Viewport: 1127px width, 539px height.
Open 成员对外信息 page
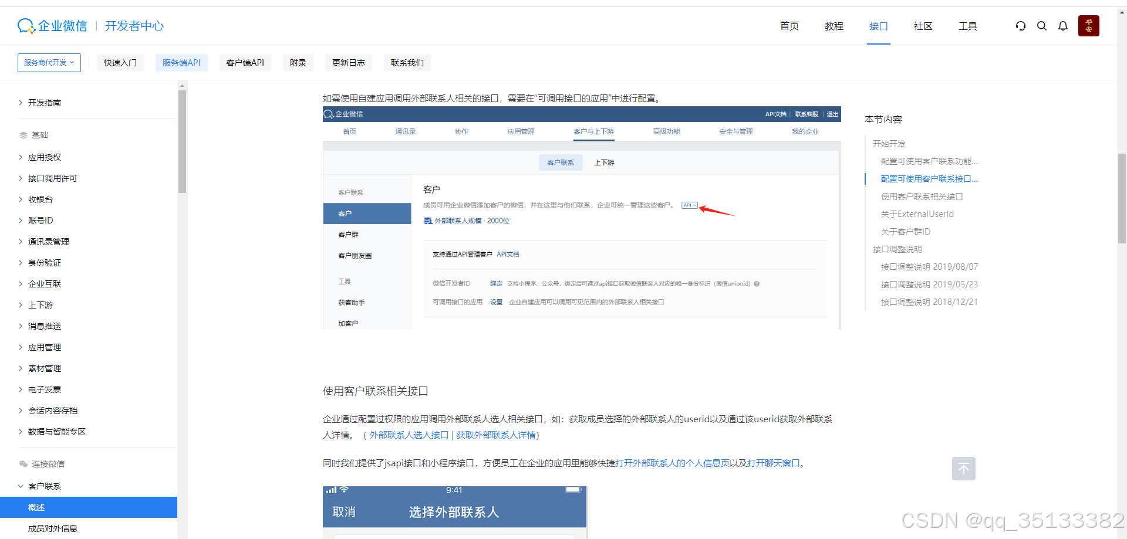coord(53,528)
